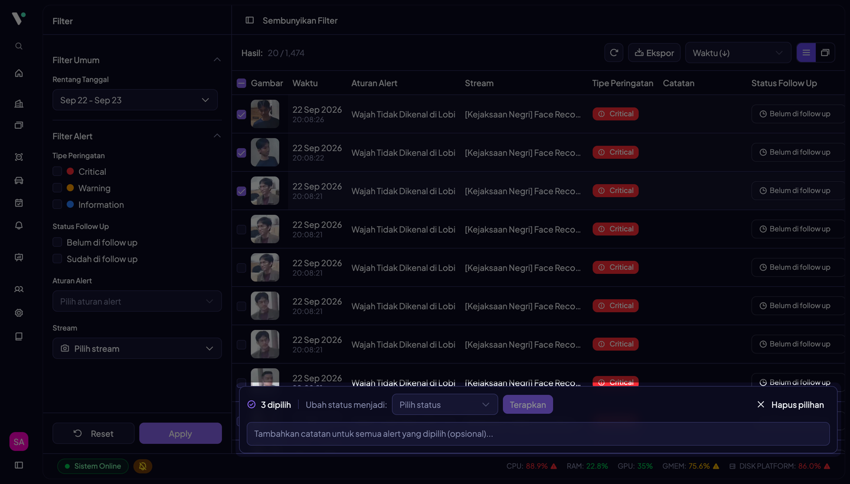Click the muted notification bell badge
Viewport: 850px width, 484px height.
coord(143,466)
